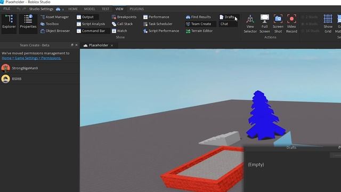Select the 16 Studs grid option
The image size is (341, 192).
[x=310, y=31]
